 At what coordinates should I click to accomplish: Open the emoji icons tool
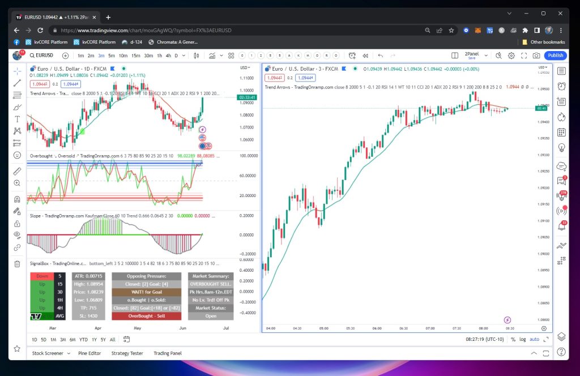point(18,155)
